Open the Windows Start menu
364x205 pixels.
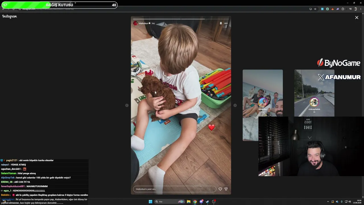point(150,202)
